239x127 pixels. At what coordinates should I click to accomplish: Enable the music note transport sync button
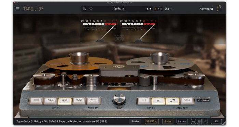click(172, 101)
